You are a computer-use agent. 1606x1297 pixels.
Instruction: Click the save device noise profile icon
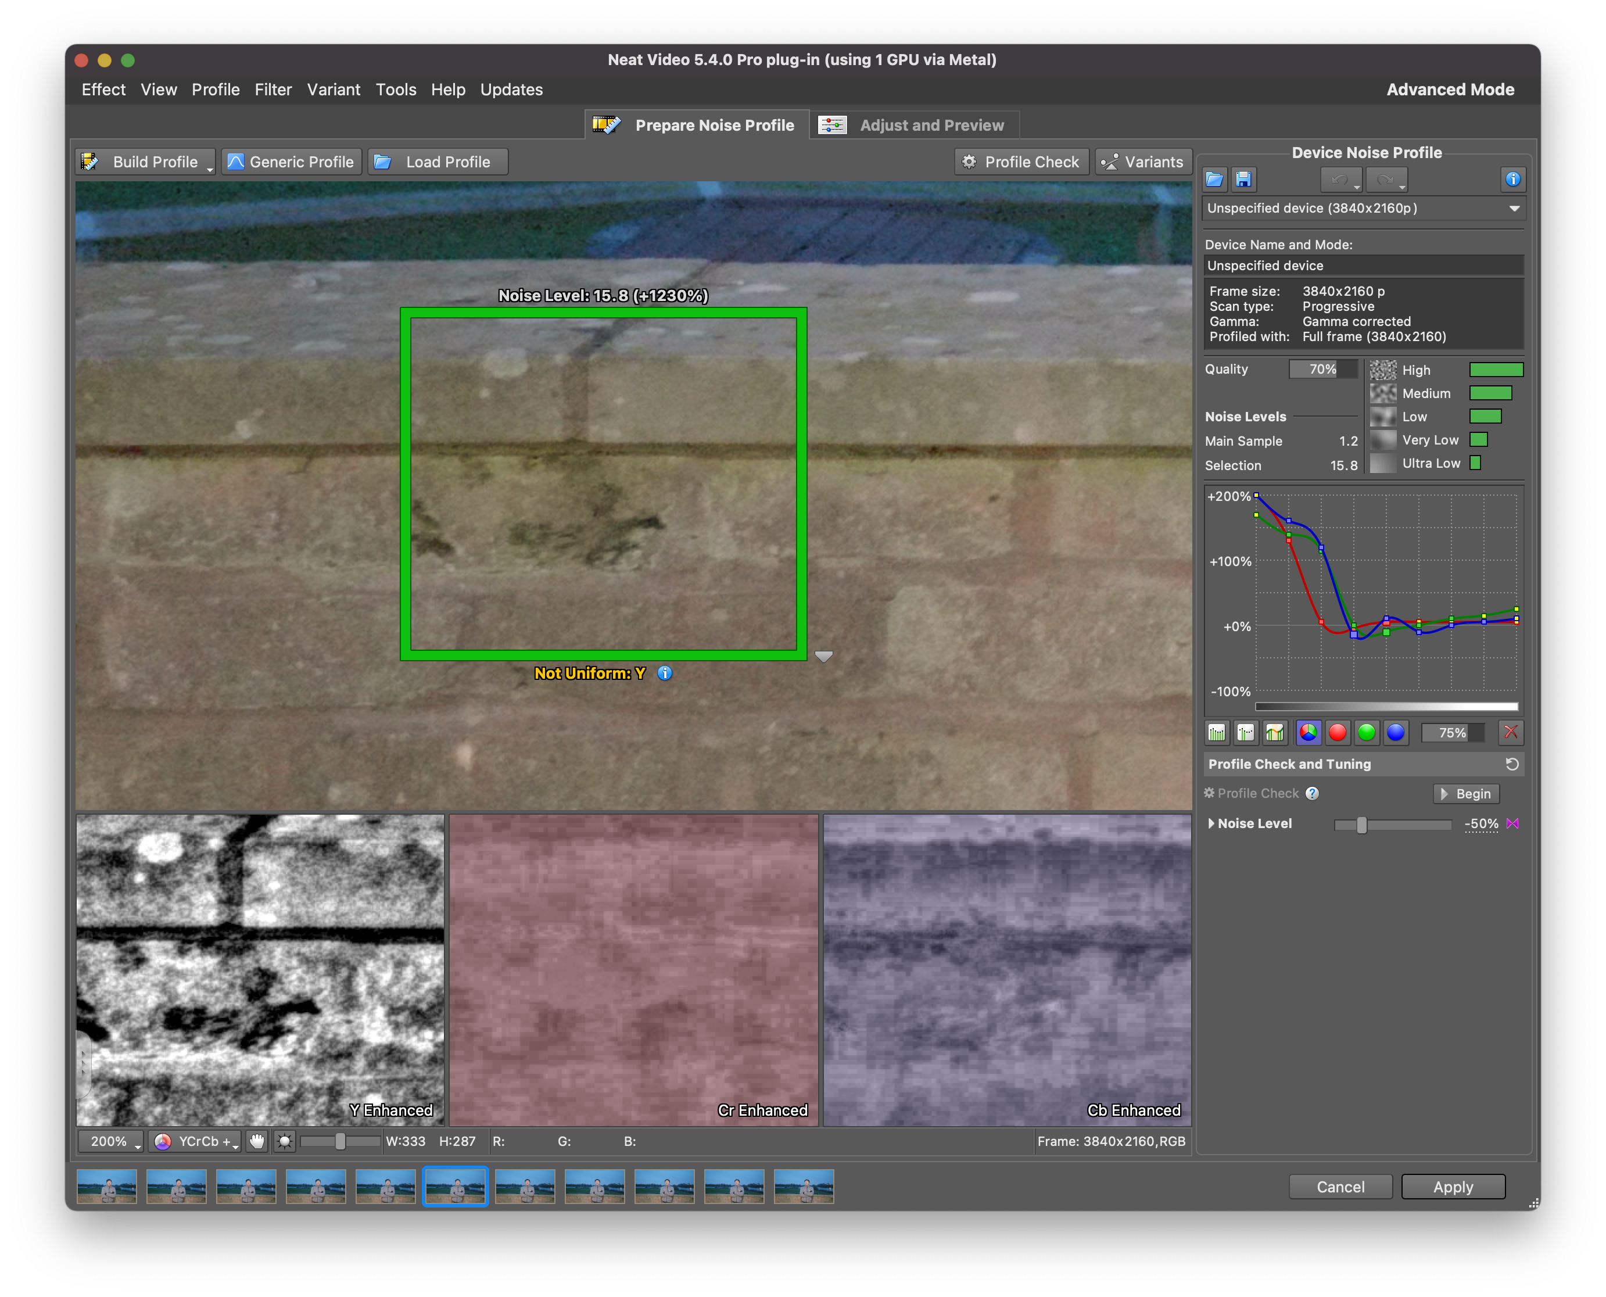[1243, 180]
